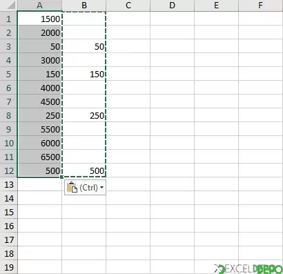Click cell B8 containing 250
283x274 pixels.
pos(84,115)
